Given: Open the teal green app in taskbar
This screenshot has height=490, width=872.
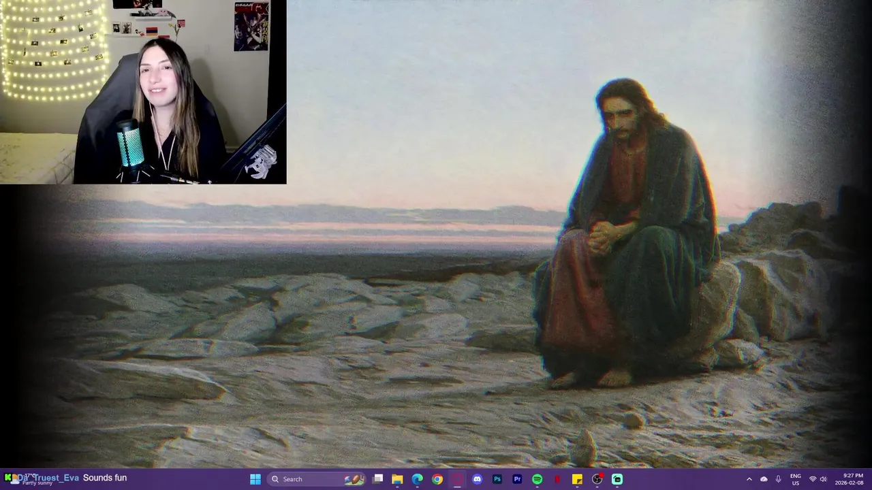Looking at the screenshot, I should 617,479.
